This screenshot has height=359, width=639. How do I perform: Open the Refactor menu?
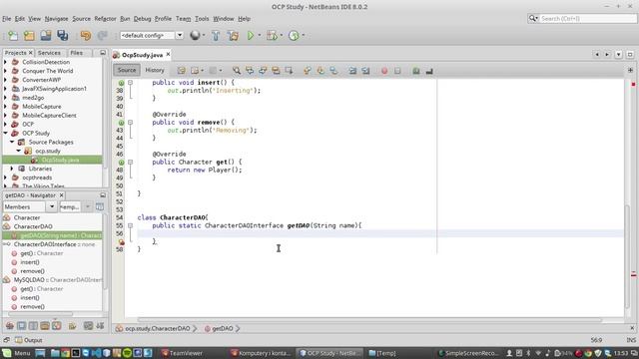pos(105,19)
